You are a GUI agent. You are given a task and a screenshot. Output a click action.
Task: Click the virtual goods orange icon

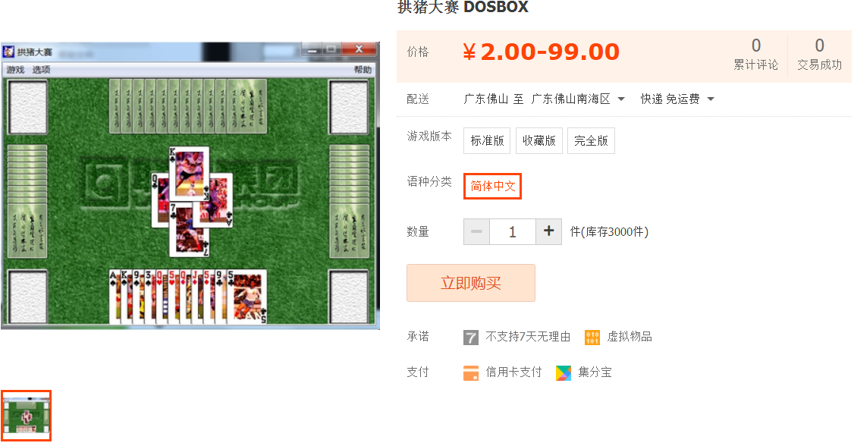[592, 338]
